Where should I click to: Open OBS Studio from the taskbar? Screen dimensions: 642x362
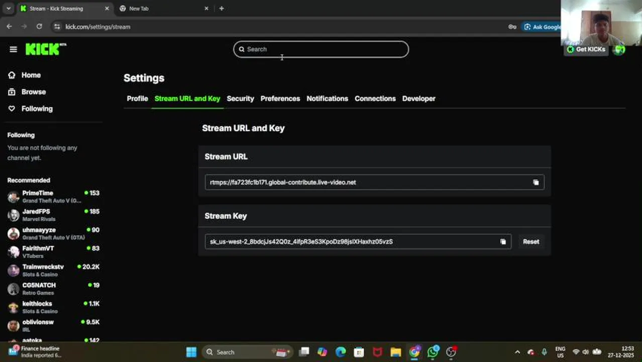[452, 352]
